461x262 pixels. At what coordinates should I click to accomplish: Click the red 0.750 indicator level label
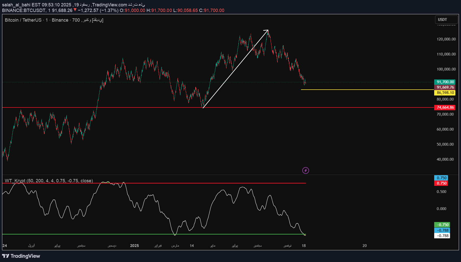point(441,183)
